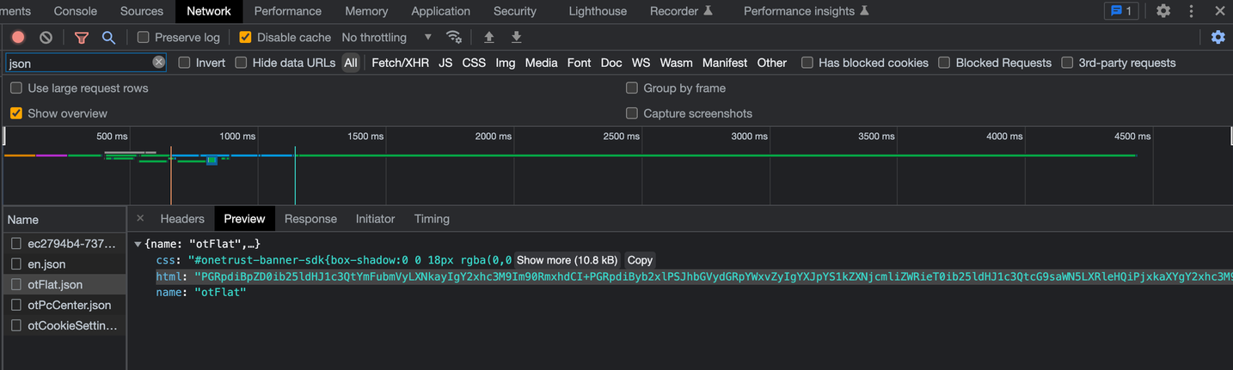Uncheck Disable cache checkbox

(x=245, y=37)
